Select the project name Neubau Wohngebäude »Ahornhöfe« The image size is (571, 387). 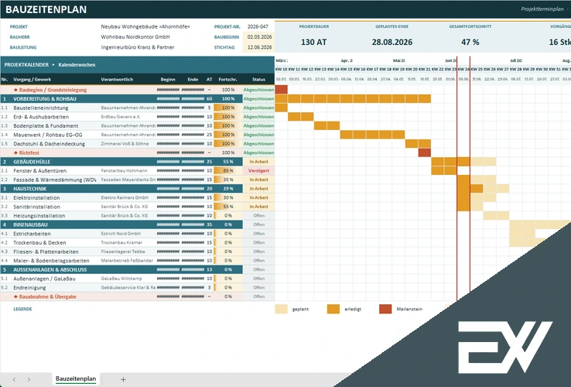(145, 26)
